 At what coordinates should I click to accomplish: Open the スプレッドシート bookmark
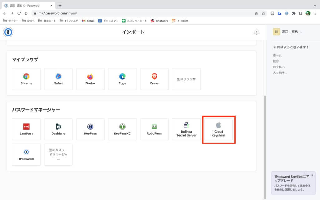pyautogui.click(x=134, y=21)
